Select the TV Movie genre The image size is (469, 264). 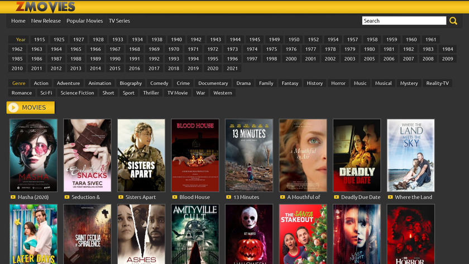coord(178,93)
